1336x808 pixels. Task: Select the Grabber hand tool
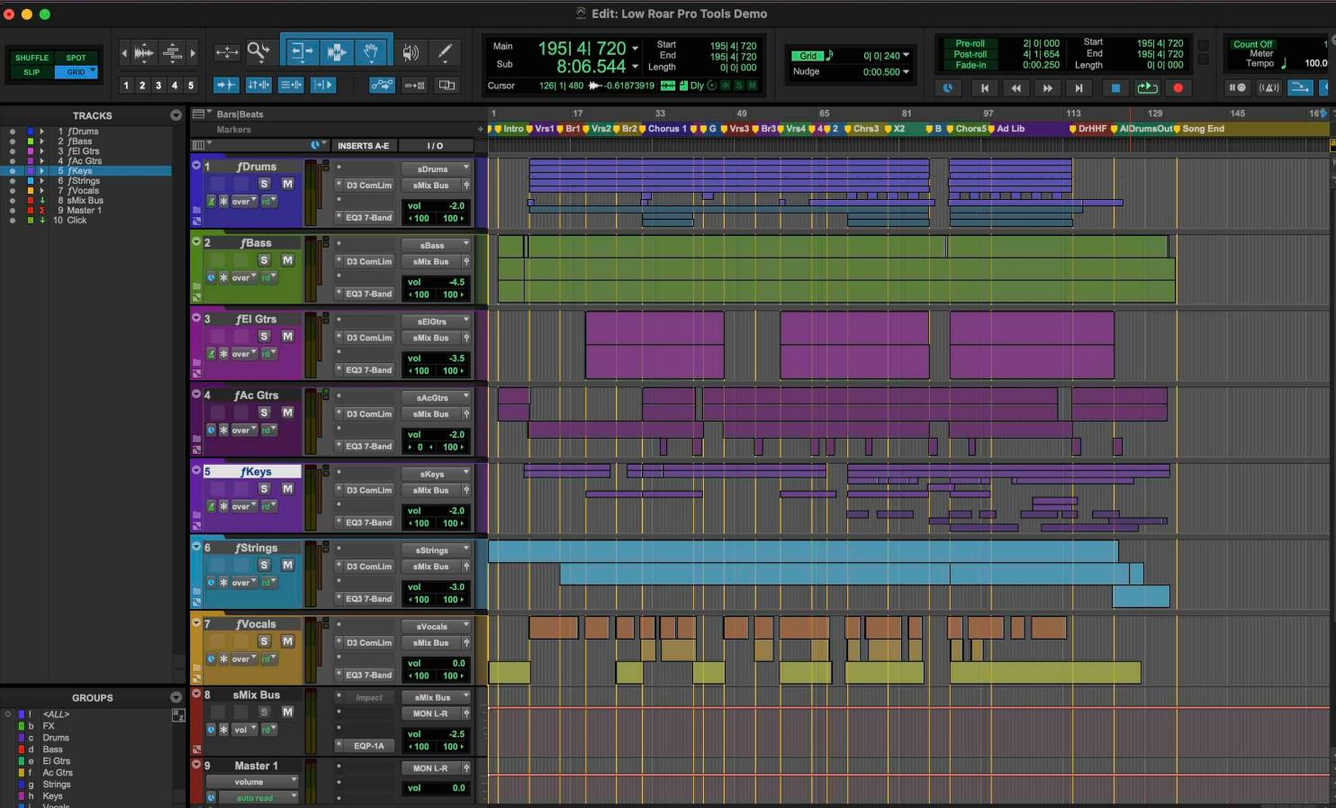(371, 51)
